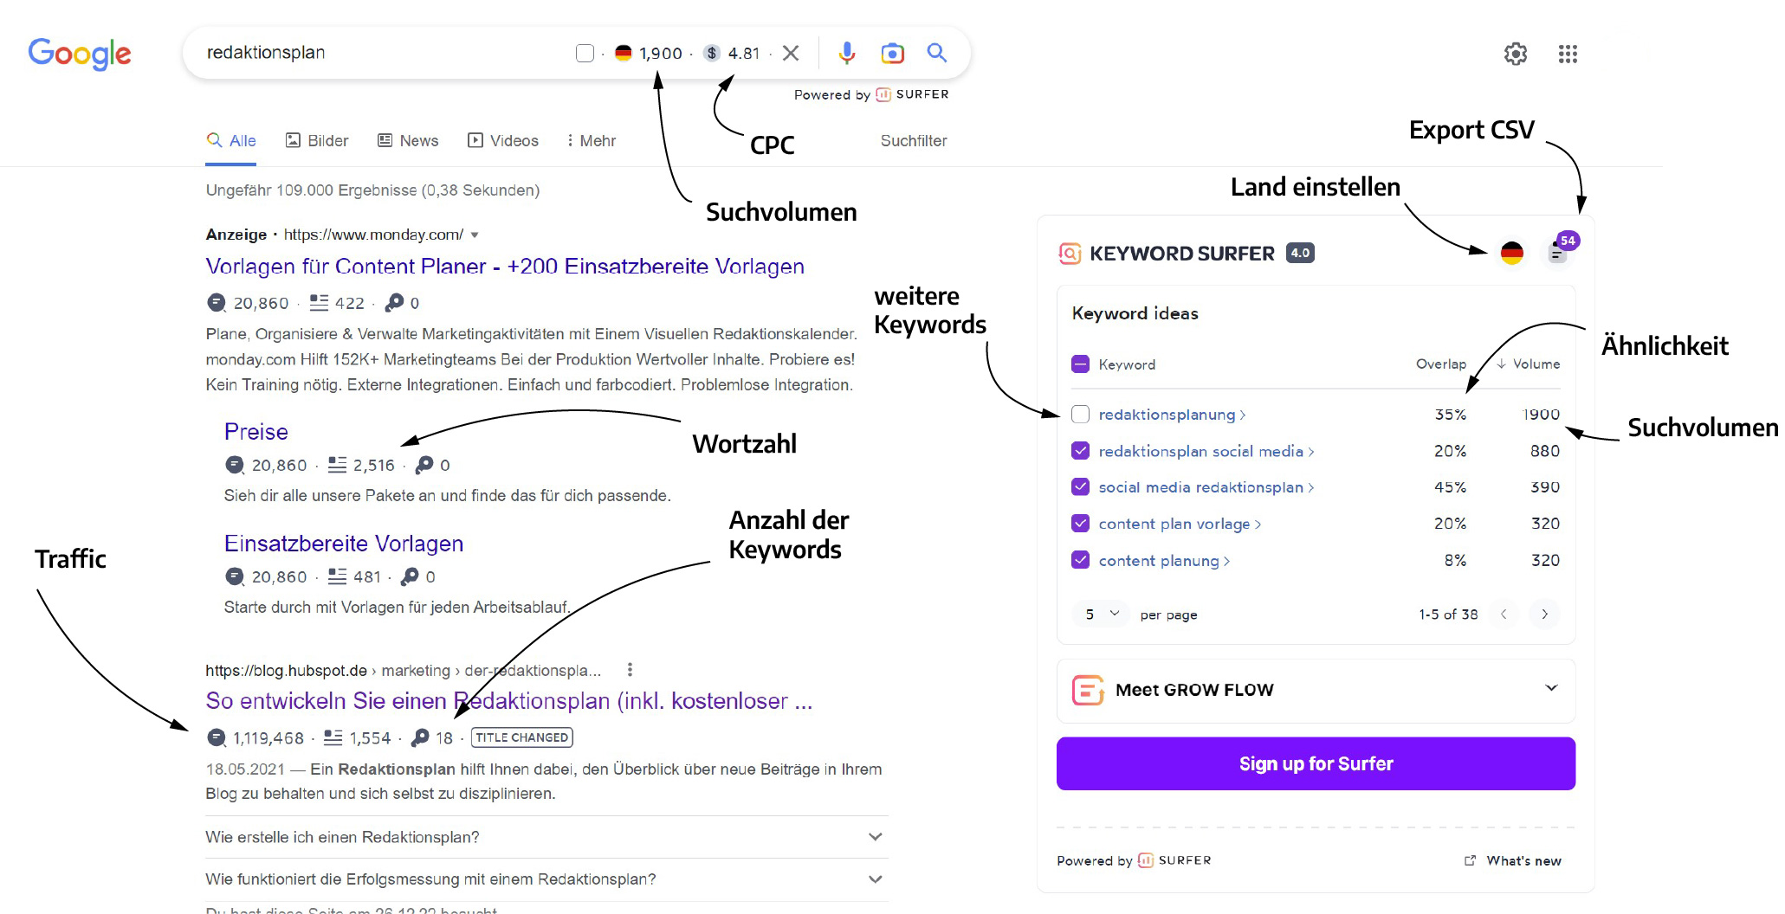Export CSV via clipboard icon with 54 badge
Screen dimensions: 1785x914
click(1558, 252)
